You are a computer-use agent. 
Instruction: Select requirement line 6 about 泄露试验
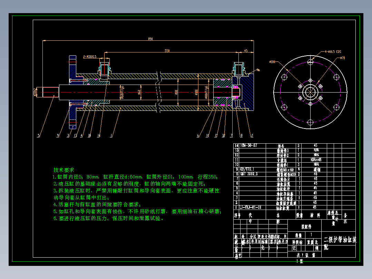pyautogui.click(x=109, y=218)
